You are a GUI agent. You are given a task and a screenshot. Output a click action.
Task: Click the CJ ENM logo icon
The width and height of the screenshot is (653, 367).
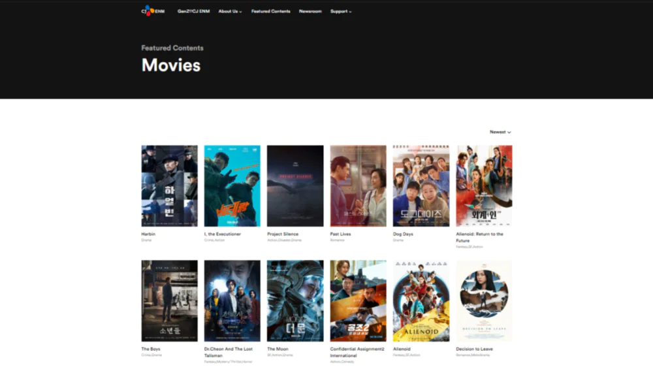coord(153,11)
